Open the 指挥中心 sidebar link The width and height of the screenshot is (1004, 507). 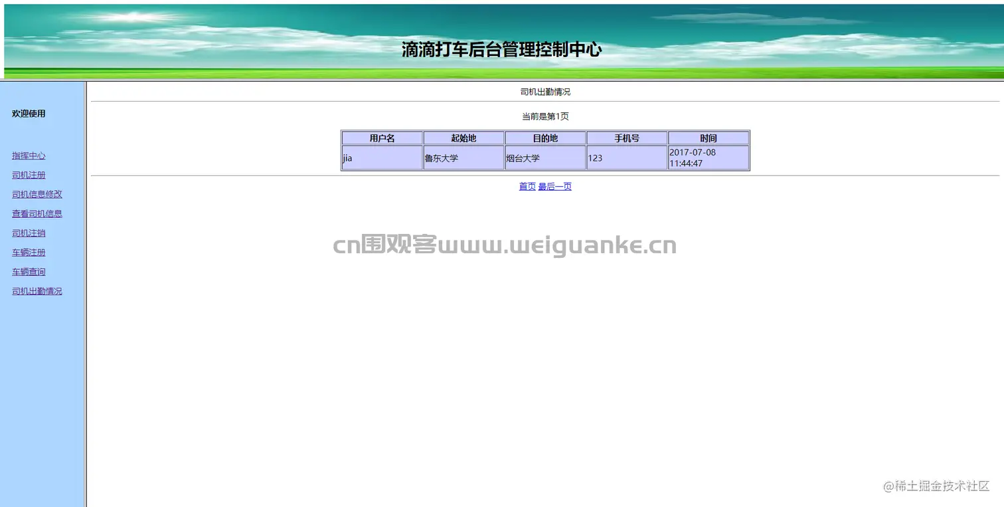point(29,155)
